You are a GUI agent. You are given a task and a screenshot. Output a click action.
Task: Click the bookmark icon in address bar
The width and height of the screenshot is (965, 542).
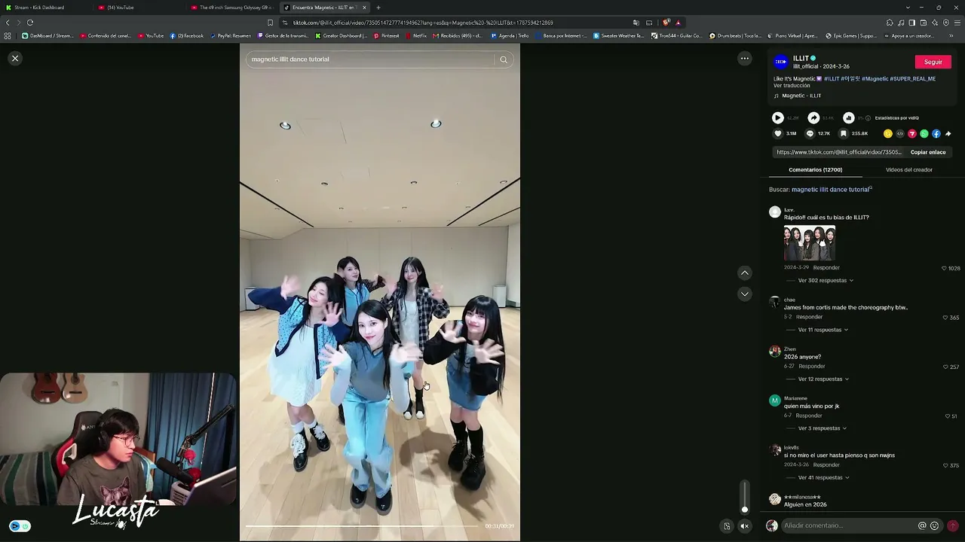(x=270, y=23)
